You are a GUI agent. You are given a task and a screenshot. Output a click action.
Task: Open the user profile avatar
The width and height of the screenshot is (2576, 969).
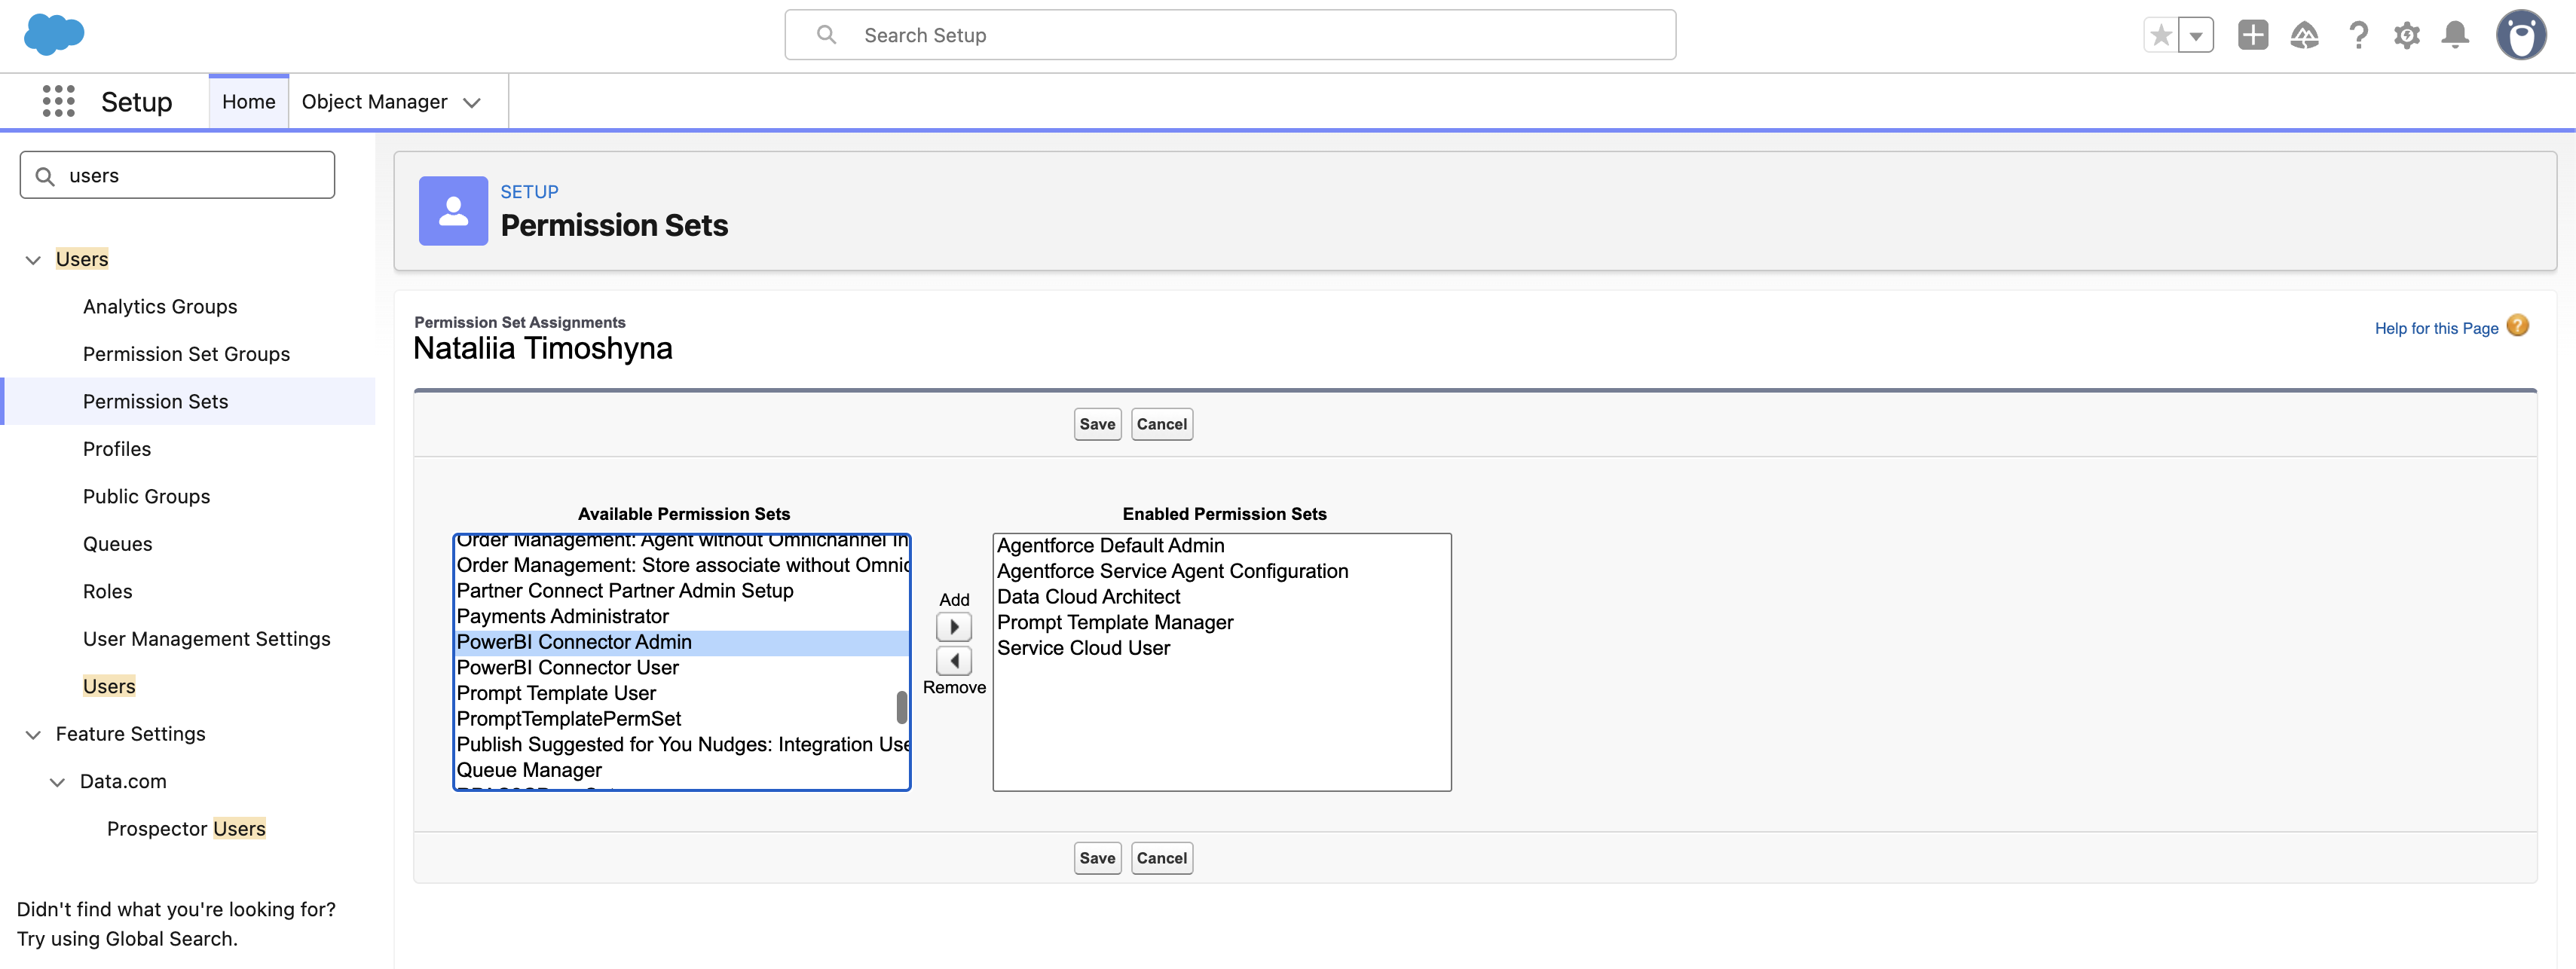(x=2521, y=35)
